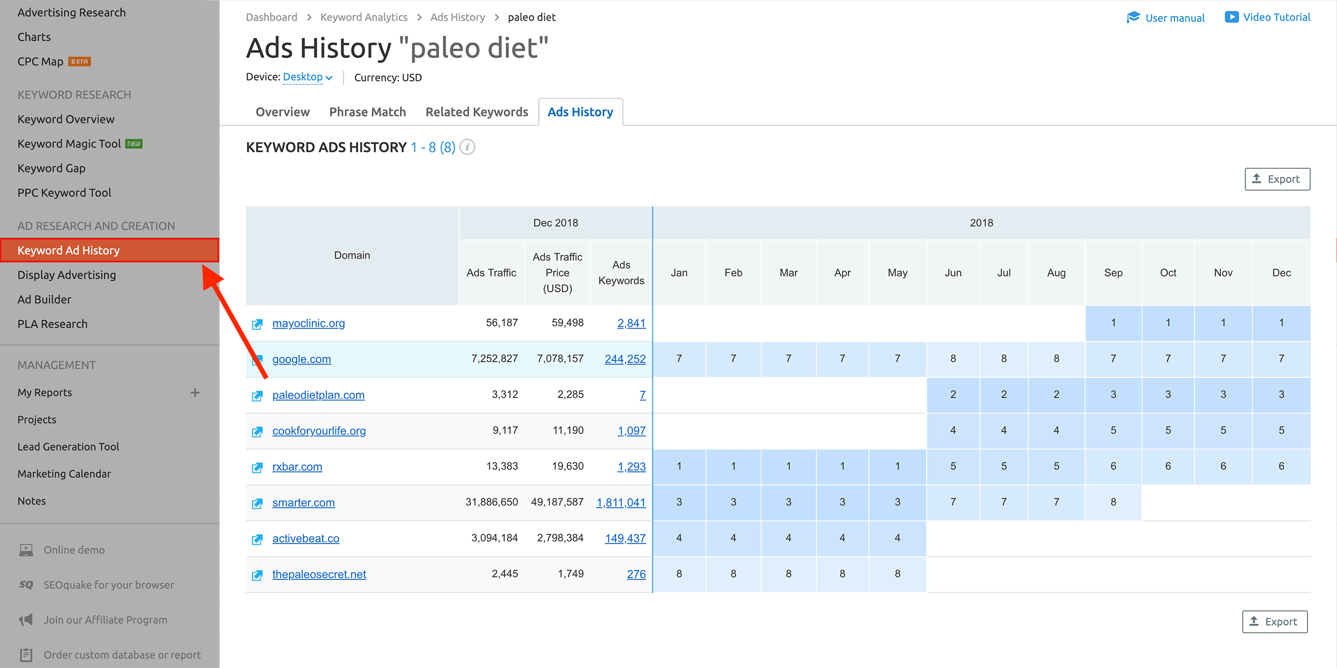Open Display Advertising in the sidebar

point(66,275)
